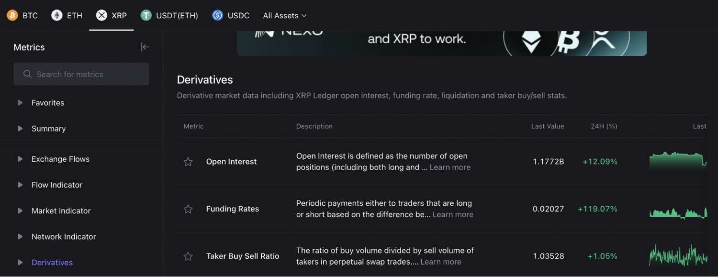718x277 pixels.
Task: Click Learn more for Open Interest
Action: 450,167
